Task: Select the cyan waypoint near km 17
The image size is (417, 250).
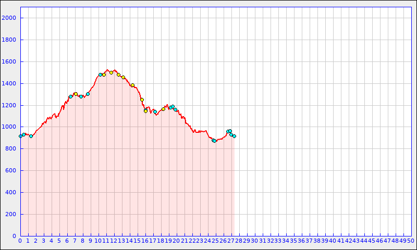Action: click(155, 111)
